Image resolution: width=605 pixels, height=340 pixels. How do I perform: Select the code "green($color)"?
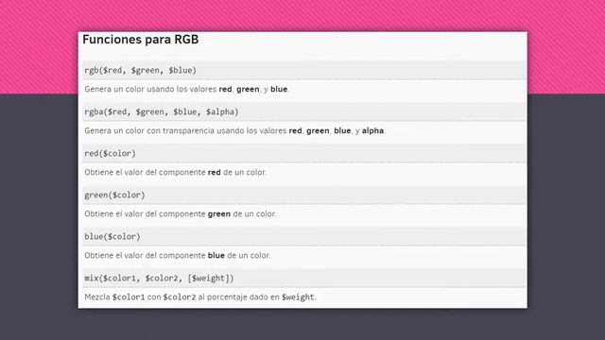[114, 195]
